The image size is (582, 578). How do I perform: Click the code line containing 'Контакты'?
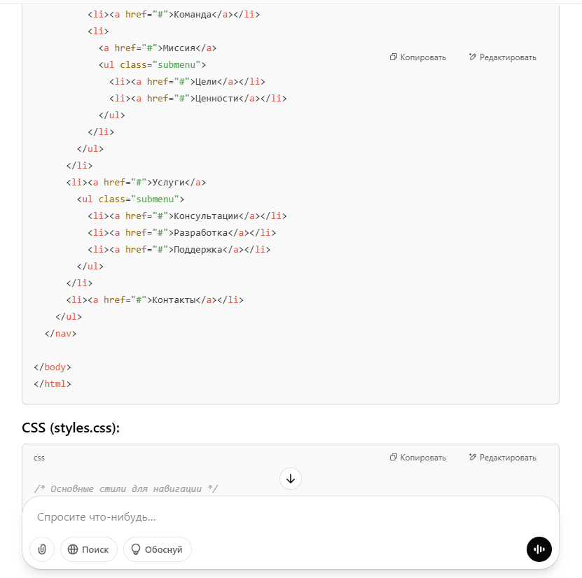(x=155, y=300)
